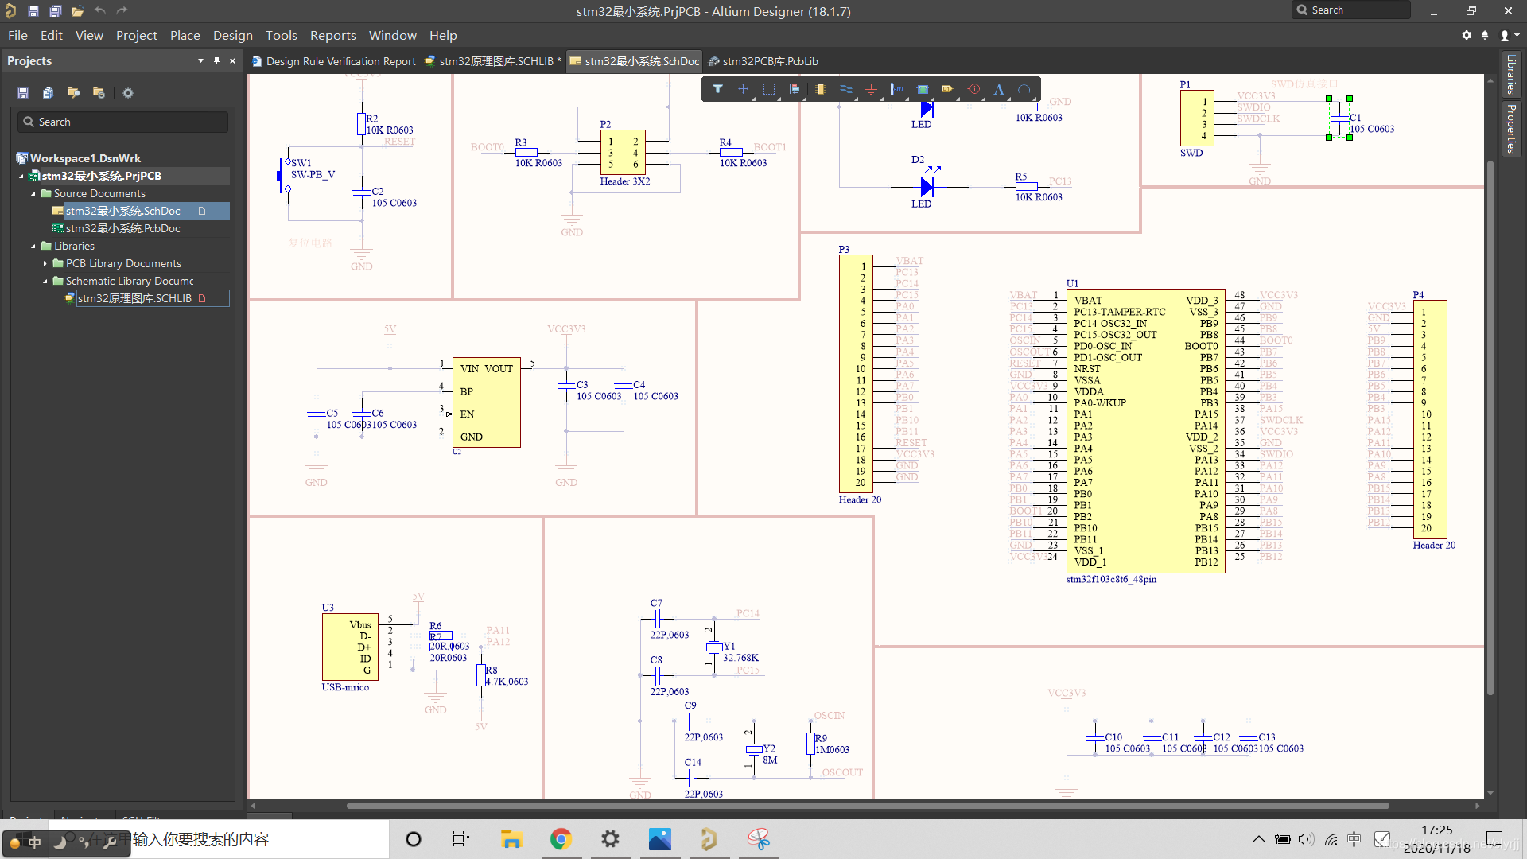Open the Properties side panel button
The image size is (1527, 859).
pos(1510,129)
